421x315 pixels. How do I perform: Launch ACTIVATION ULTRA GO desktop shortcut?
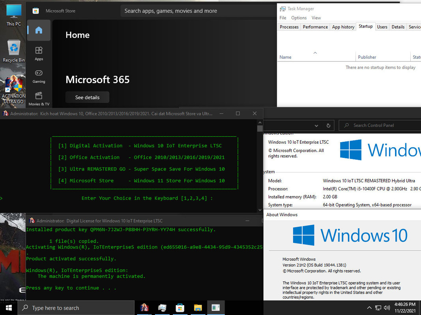pyautogui.click(x=13, y=90)
